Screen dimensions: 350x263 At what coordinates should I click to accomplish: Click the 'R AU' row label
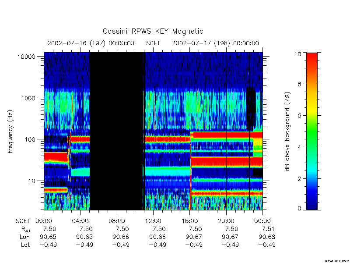click(25, 229)
